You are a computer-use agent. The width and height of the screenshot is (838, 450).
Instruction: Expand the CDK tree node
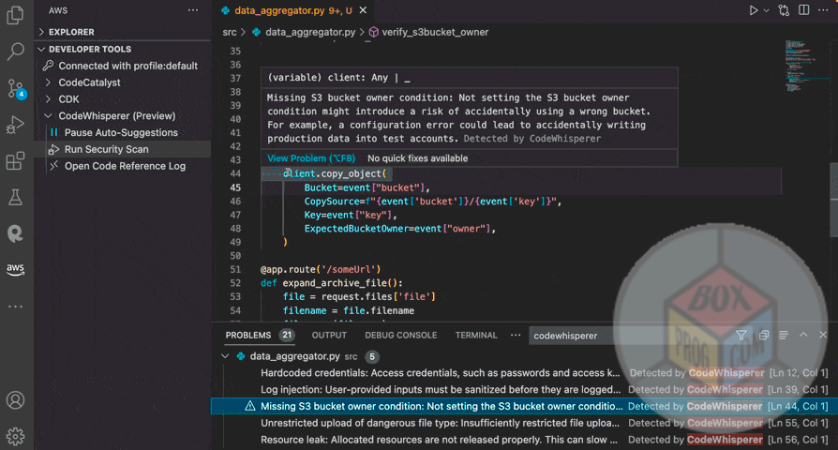pyautogui.click(x=69, y=99)
